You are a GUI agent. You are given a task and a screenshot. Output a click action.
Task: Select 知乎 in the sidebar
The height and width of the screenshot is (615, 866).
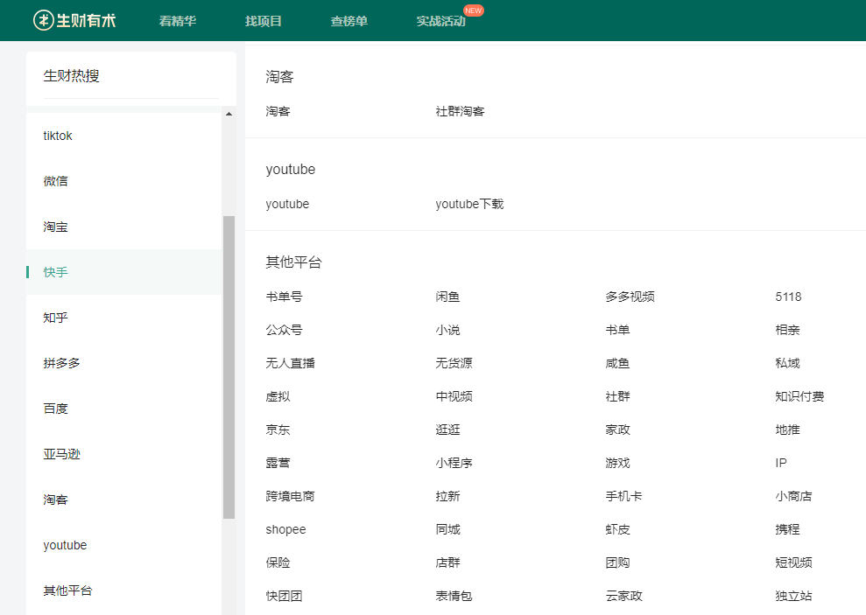coord(124,318)
